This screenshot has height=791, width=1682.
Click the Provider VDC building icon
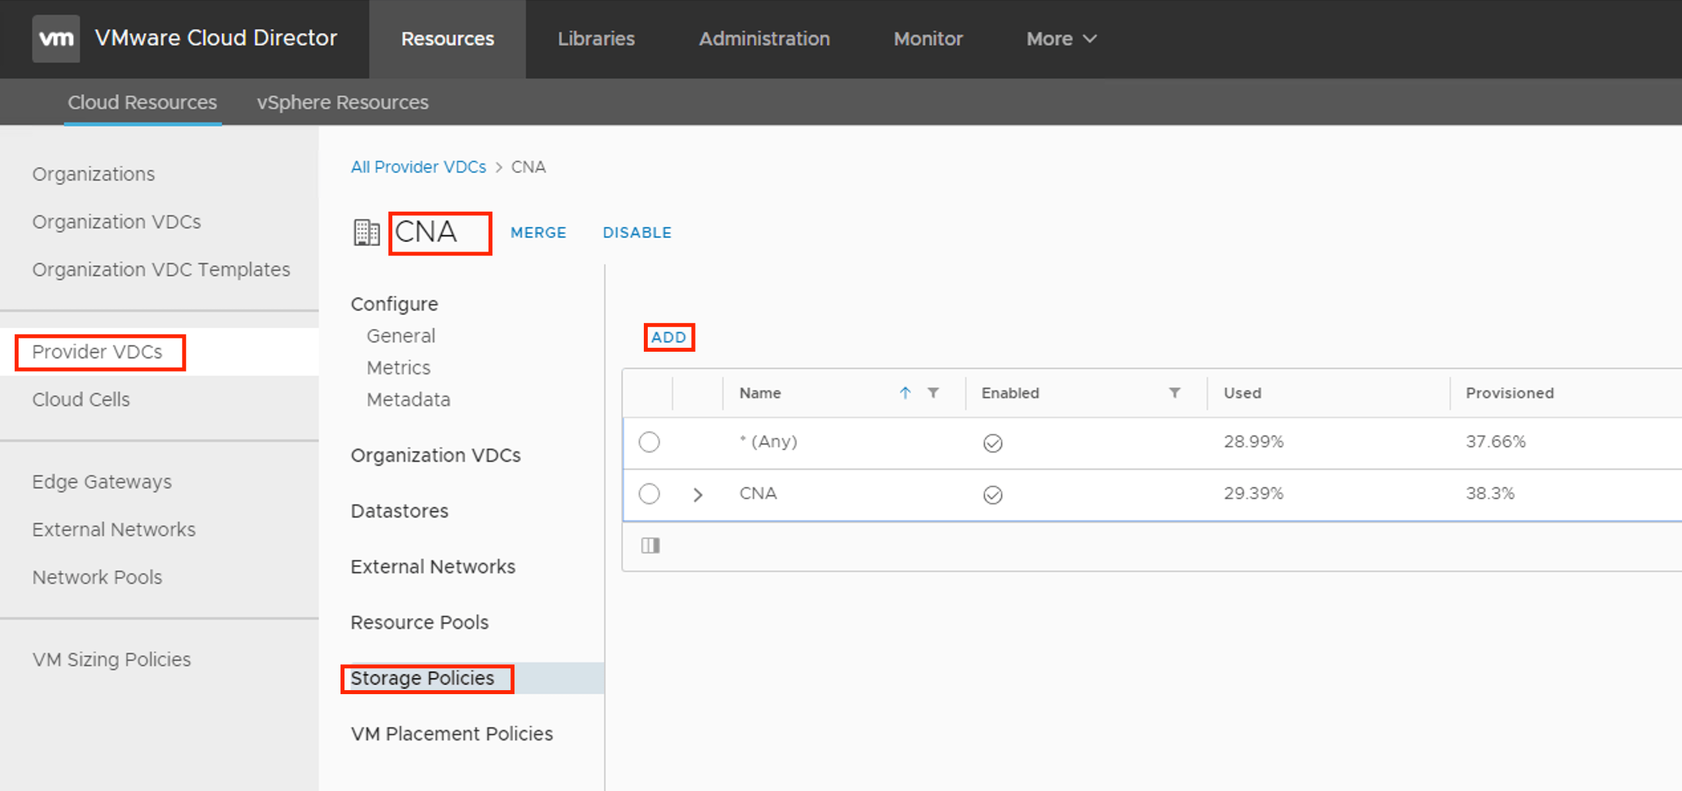366,233
